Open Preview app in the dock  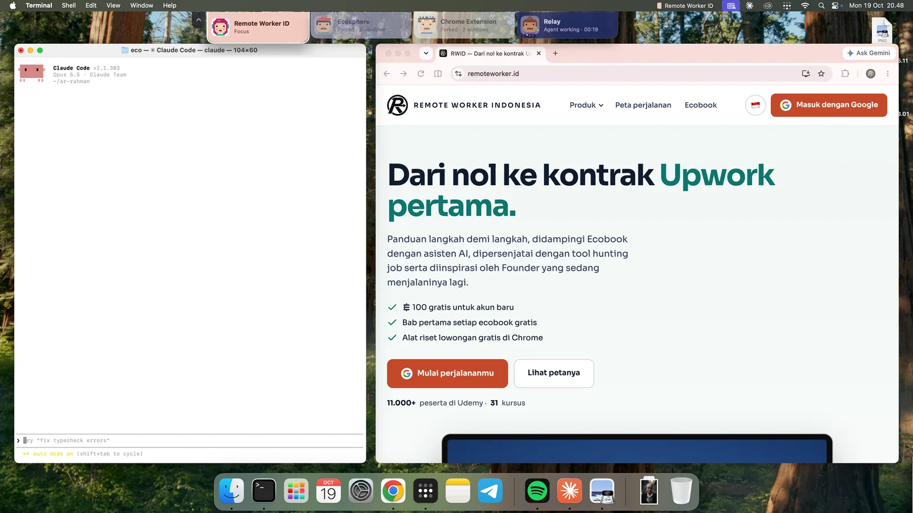pyautogui.click(x=602, y=491)
